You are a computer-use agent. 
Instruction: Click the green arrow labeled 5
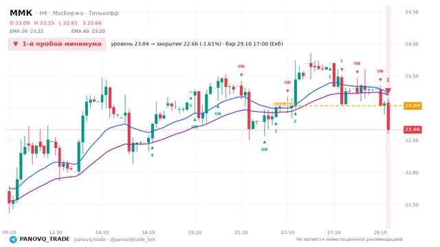(191, 98)
